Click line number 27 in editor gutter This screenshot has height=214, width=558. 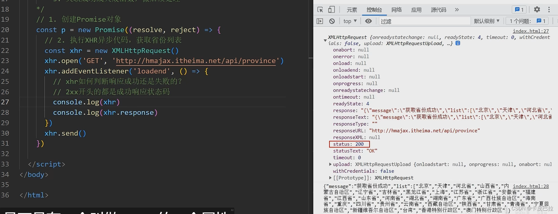coord(5,102)
